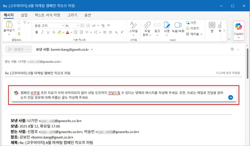Click the 파일 첨부 paperclip icon
The height and width of the screenshot is (146, 250).
click(147, 25)
